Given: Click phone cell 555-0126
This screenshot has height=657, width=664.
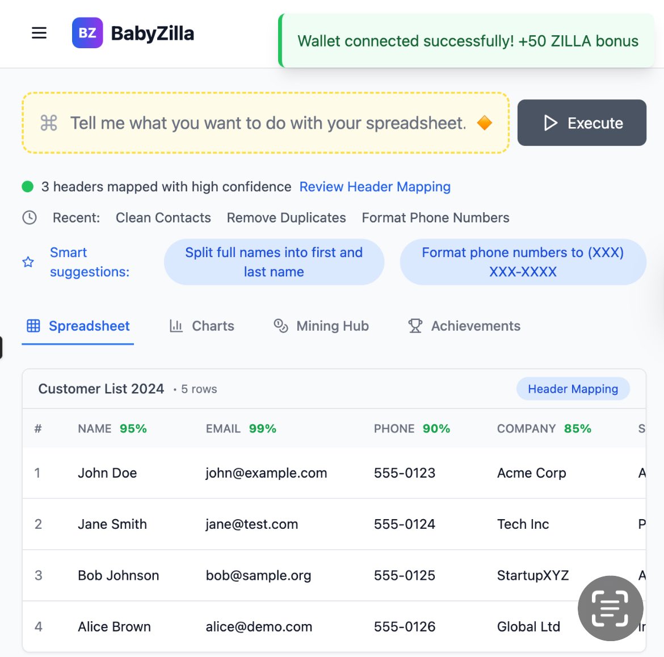Looking at the screenshot, I should 405,626.
